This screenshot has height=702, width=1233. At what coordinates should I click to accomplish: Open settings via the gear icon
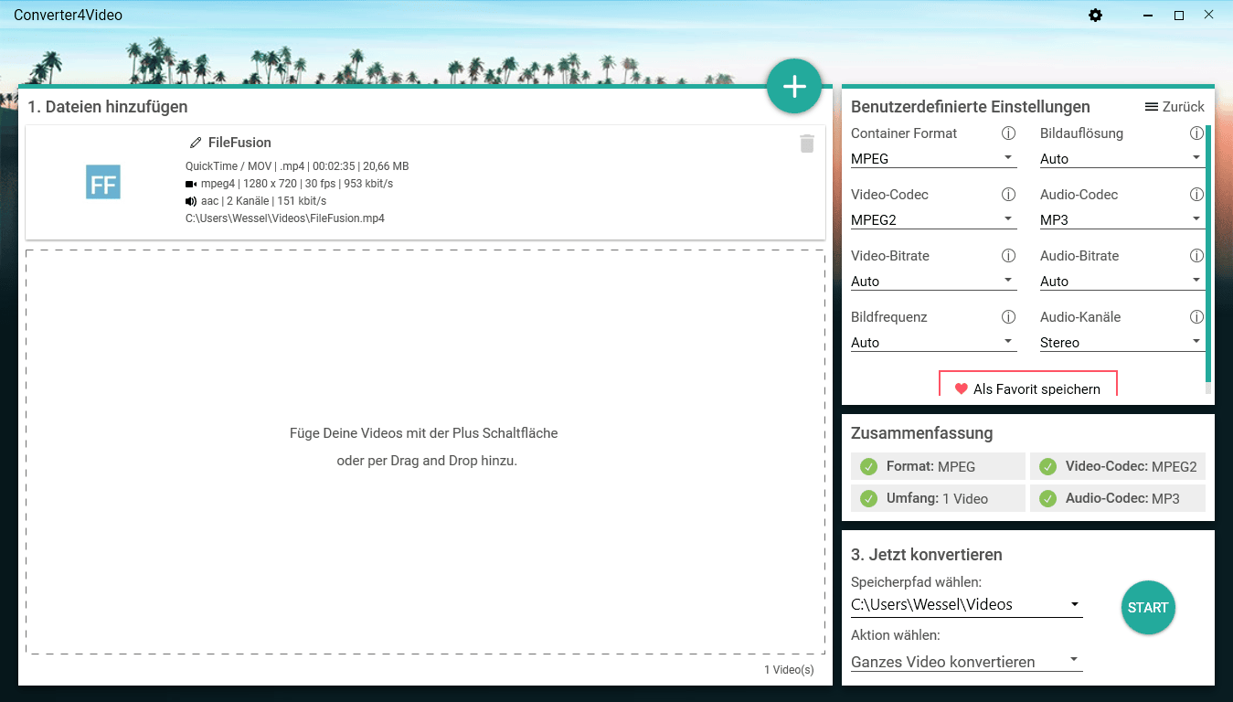tap(1095, 16)
